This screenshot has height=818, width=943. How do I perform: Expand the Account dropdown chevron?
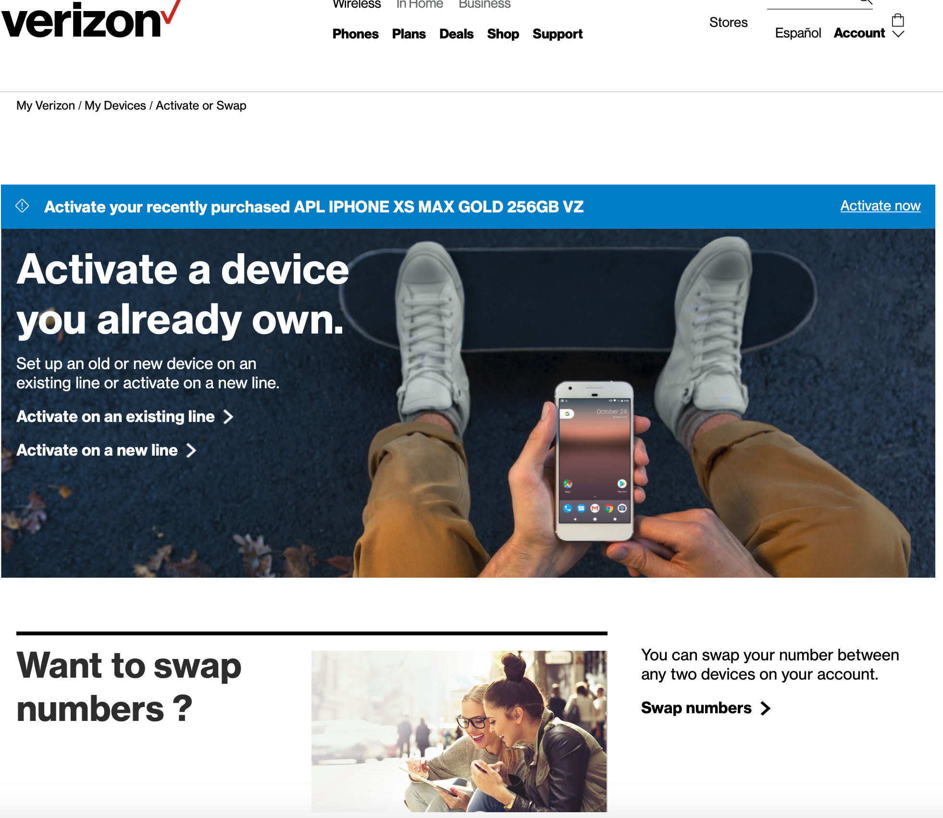click(x=898, y=34)
